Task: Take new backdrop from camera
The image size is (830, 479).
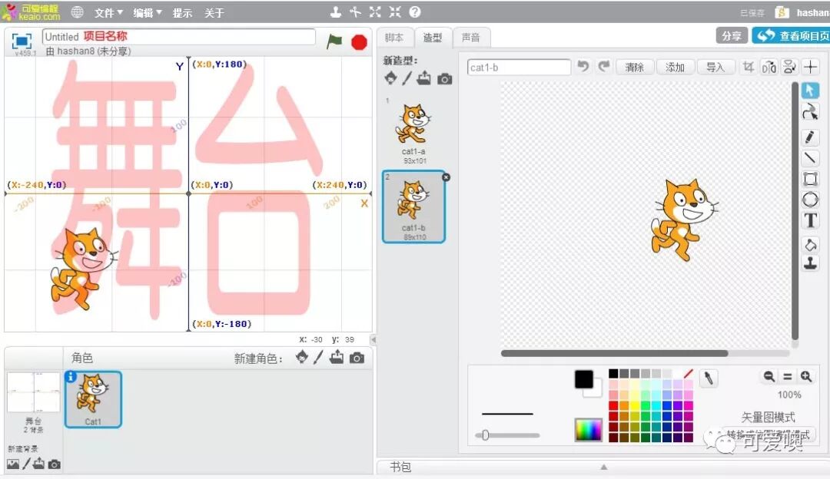Action: (54, 464)
